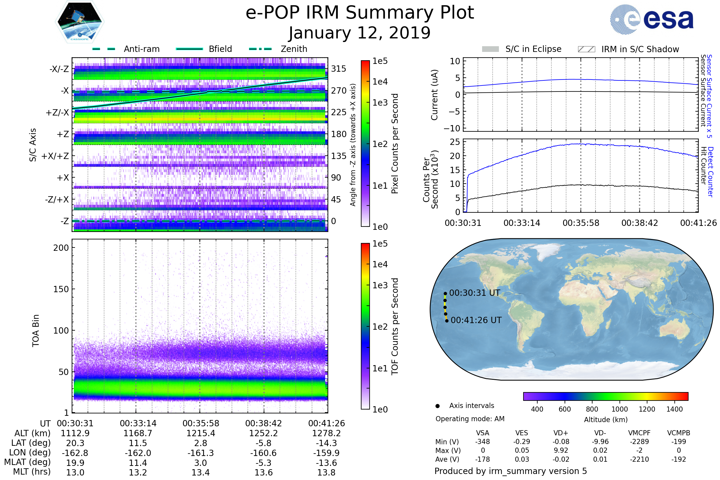Viewport: 720px width, 480px height.
Task: Click the VMCPF column header in voltage table
Action: (x=639, y=433)
